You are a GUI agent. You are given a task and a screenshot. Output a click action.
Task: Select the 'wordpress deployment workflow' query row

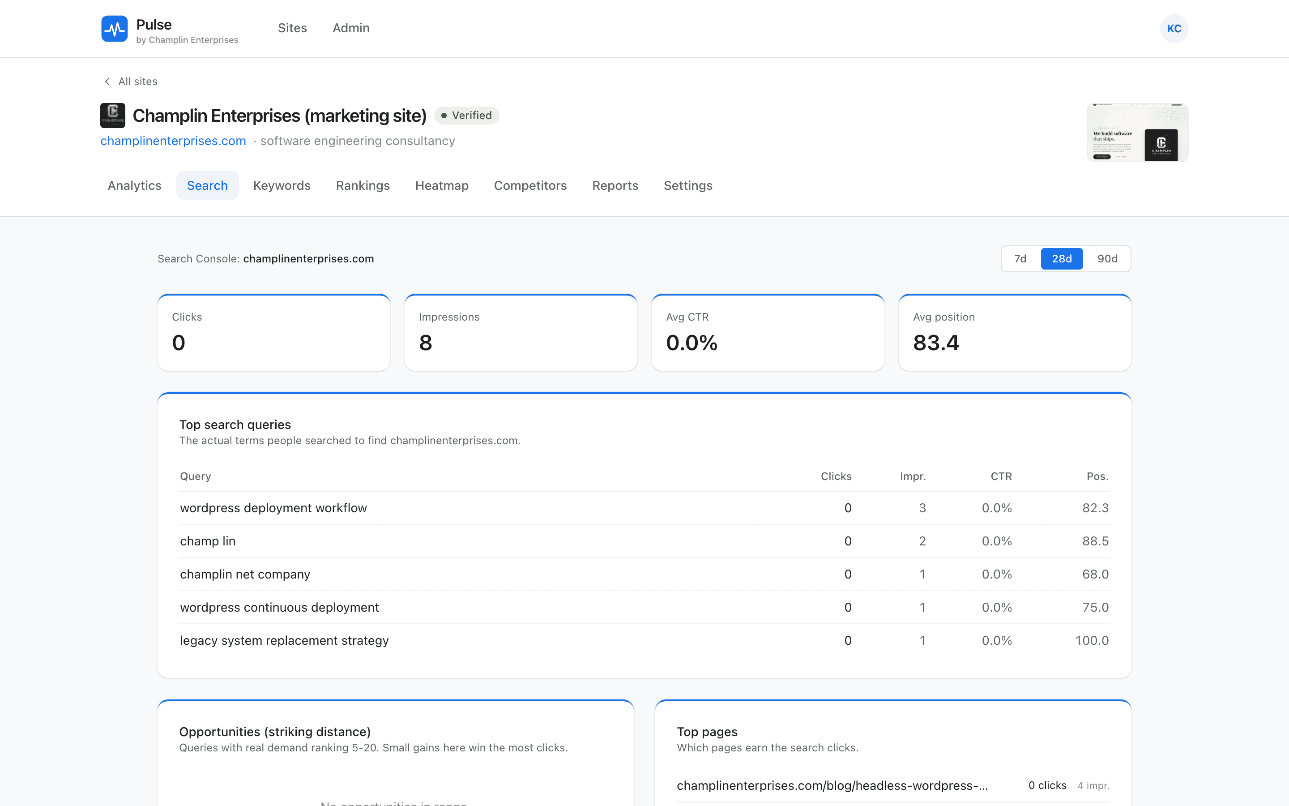(x=644, y=508)
